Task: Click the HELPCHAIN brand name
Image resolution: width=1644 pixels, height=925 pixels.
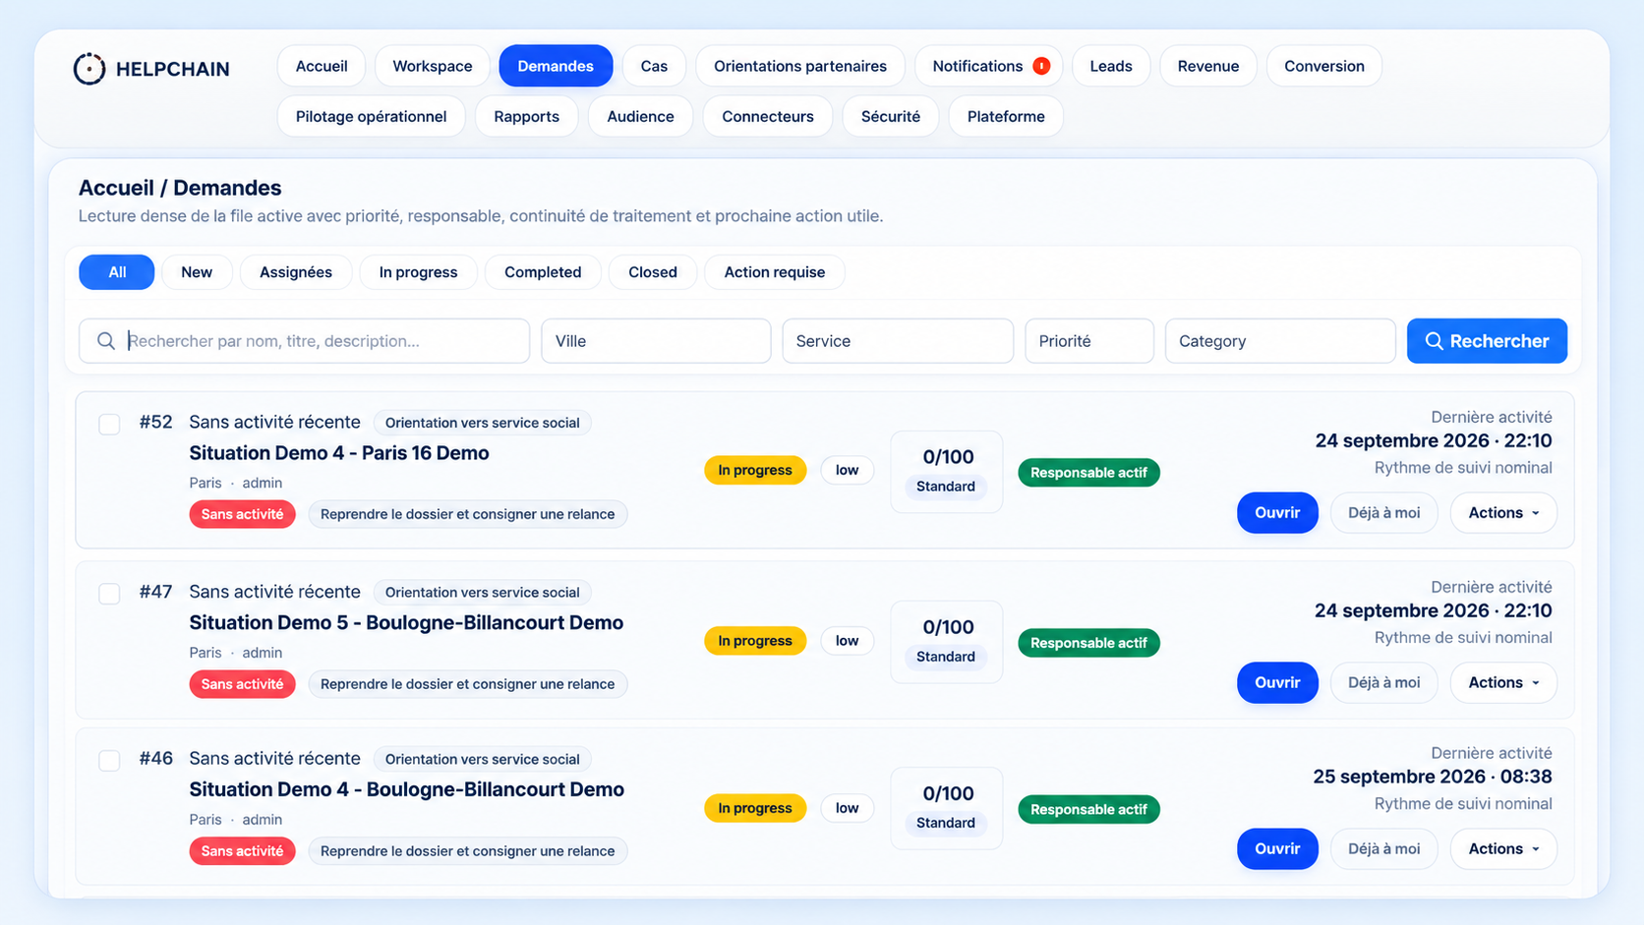Action: pos(173,69)
